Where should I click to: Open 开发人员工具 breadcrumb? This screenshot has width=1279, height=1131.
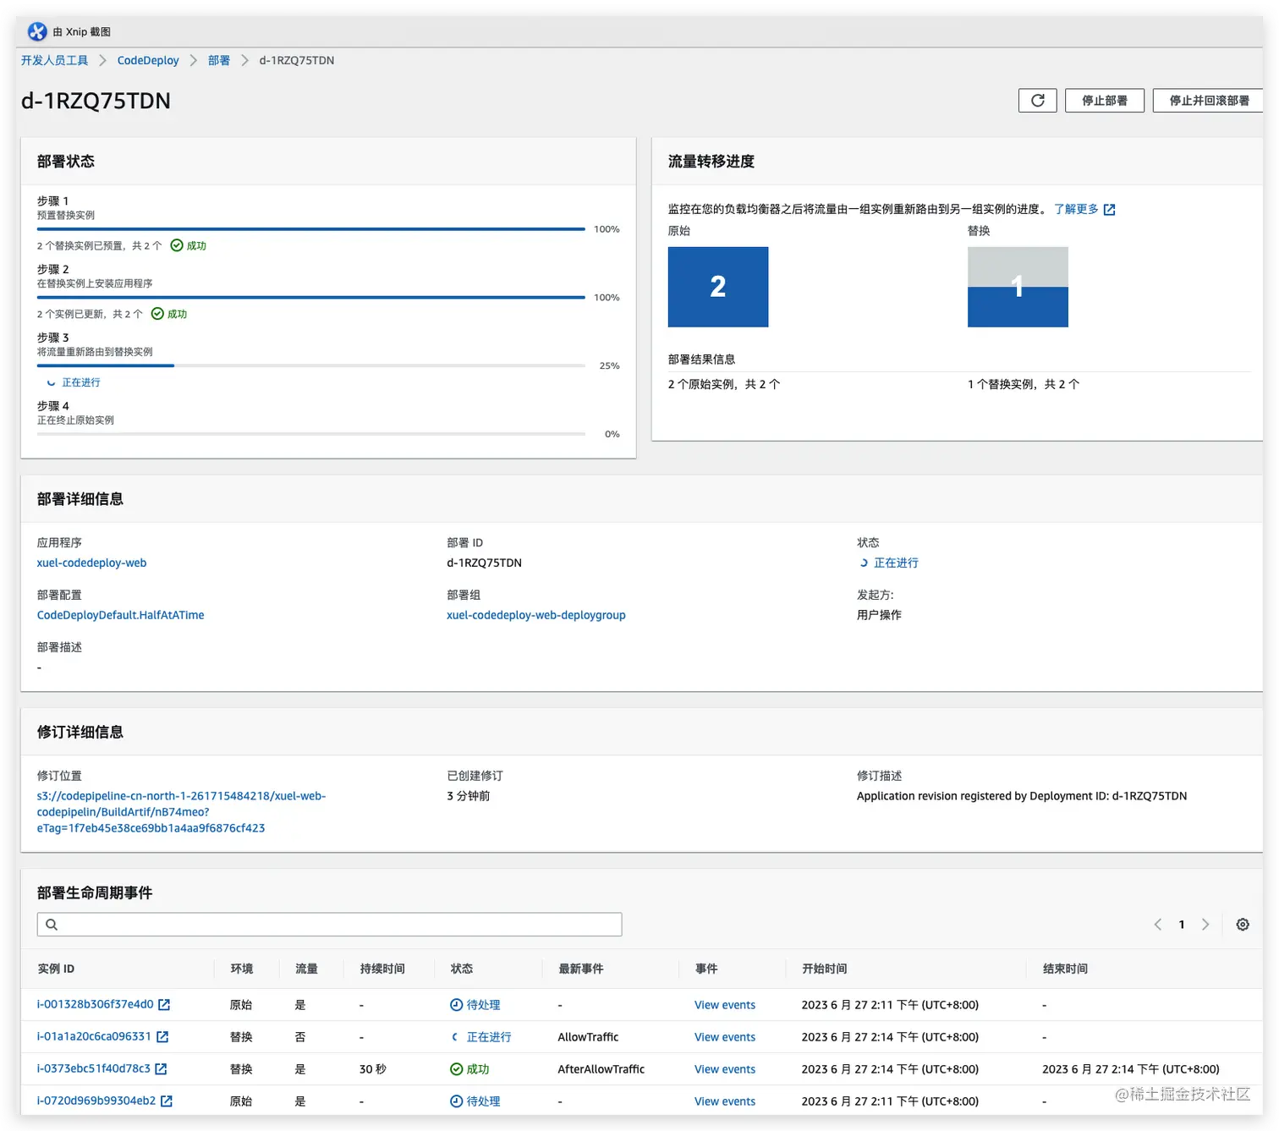click(54, 61)
